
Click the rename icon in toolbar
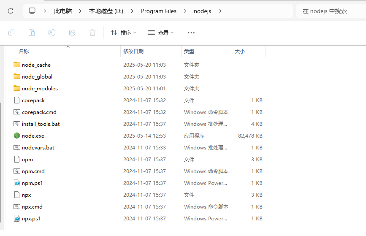pyautogui.click(x=52, y=33)
